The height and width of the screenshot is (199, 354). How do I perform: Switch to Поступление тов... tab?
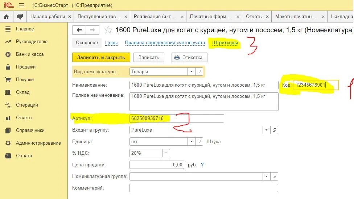pyautogui.click(x=99, y=16)
